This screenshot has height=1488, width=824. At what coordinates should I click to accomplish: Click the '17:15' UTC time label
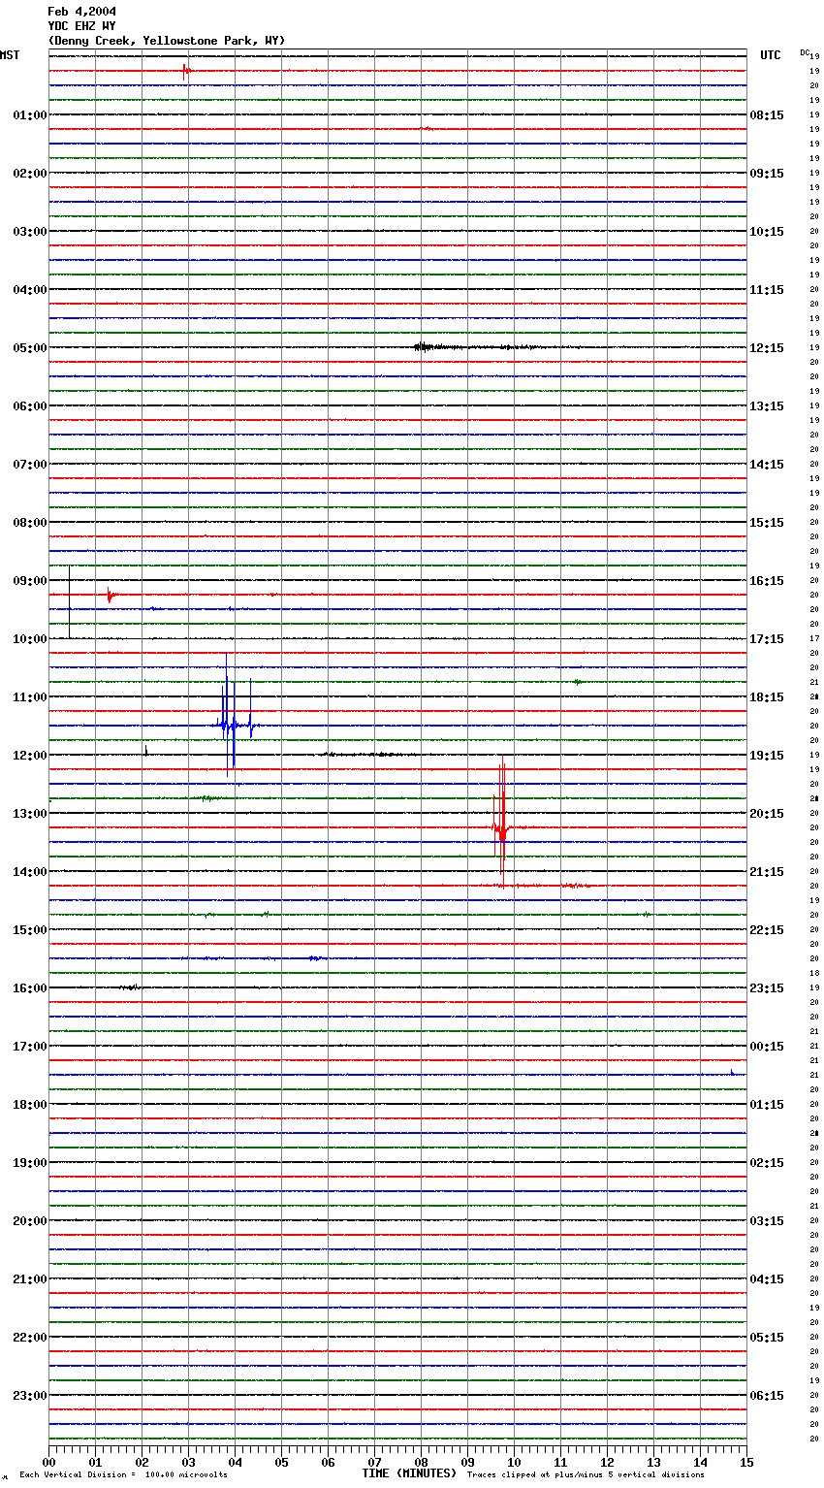click(x=767, y=639)
